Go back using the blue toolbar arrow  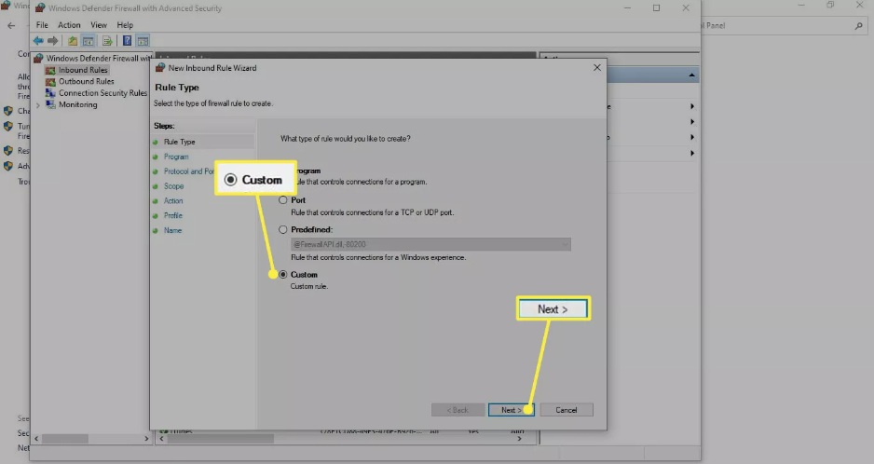tap(38, 41)
